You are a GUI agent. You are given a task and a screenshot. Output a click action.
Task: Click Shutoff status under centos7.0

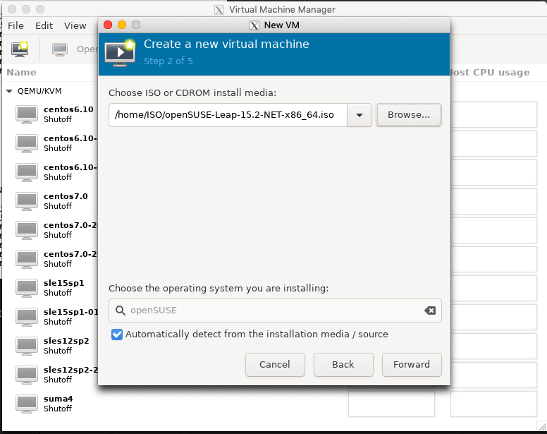pos(58,206)
